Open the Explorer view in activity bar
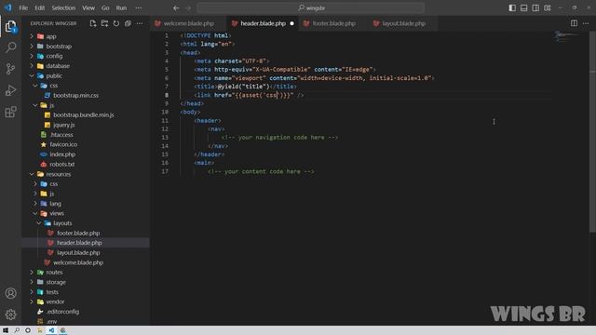 coord(10,27)
